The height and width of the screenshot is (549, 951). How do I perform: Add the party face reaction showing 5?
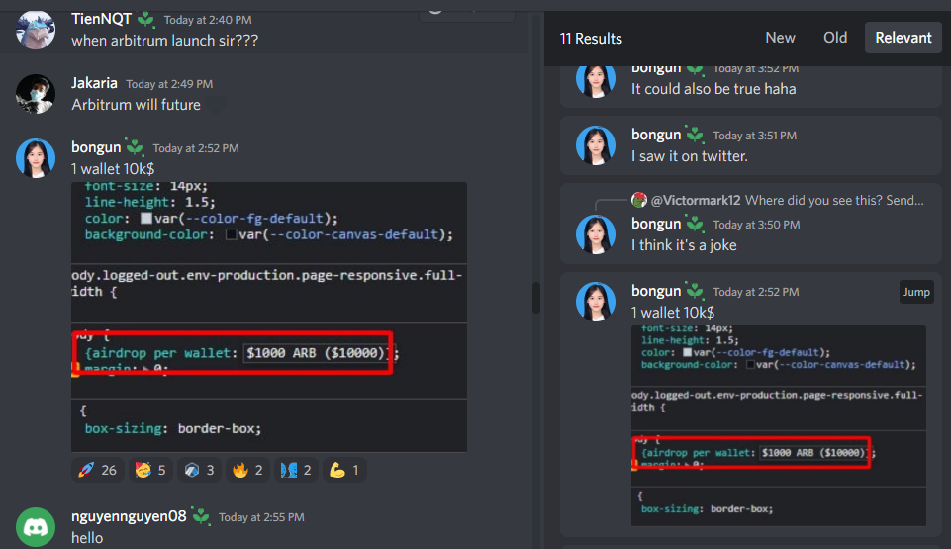(150, 470)
